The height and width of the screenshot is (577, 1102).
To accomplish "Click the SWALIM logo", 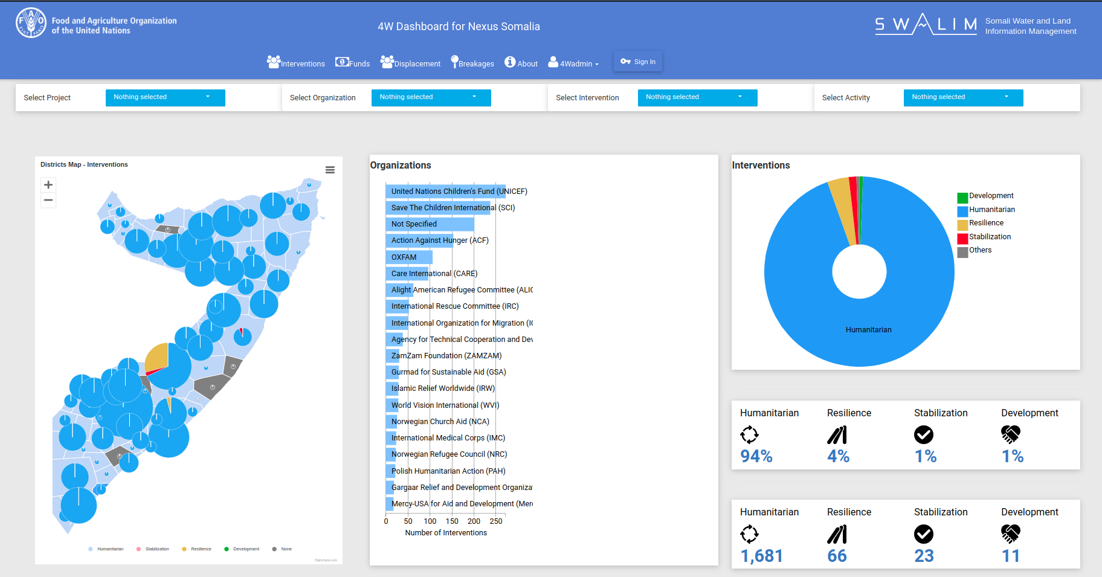I will point(926,25).
